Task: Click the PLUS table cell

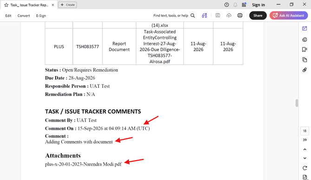Action: (59, 46)
